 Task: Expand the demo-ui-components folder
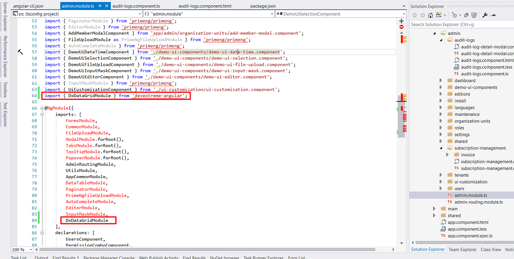(441, 87)
